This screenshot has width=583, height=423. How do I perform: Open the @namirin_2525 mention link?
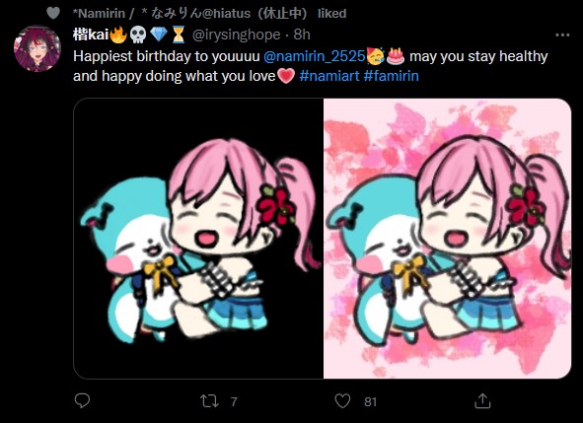(314, 56)
